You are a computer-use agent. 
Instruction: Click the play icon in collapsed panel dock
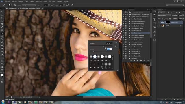point(154,15)
